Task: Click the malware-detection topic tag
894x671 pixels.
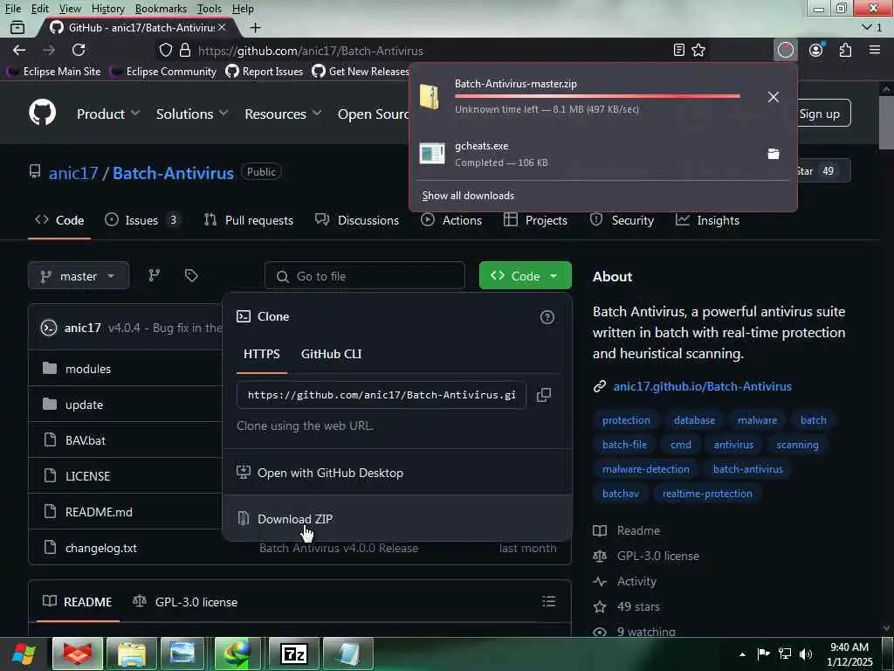Action: pos(645,469)
